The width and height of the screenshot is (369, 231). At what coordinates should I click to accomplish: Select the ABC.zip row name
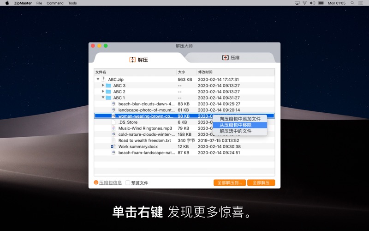pyautogui.click(x=116, y=79)
